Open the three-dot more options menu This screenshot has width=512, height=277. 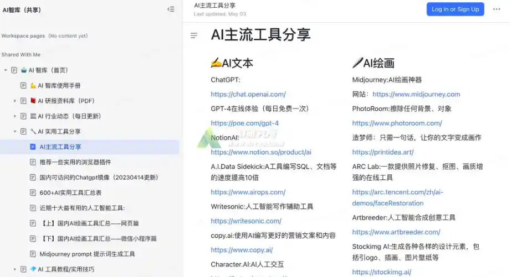[496, 9]
